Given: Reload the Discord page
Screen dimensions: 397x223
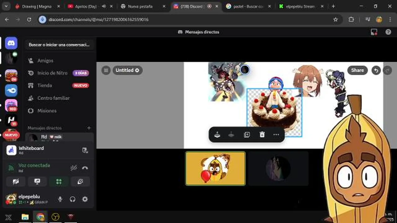Looking at the screenshot, I should coord(29,20).
